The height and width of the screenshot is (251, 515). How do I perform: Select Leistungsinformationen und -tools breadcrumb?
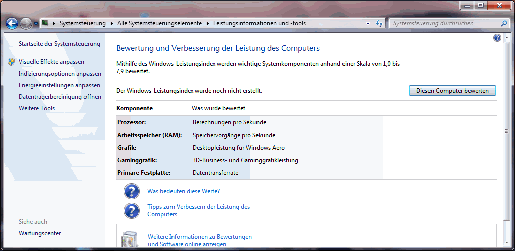[260, 23]
